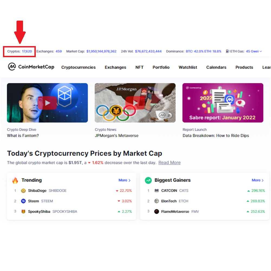Open the Exchanges menu

click(x=115, y=67)
